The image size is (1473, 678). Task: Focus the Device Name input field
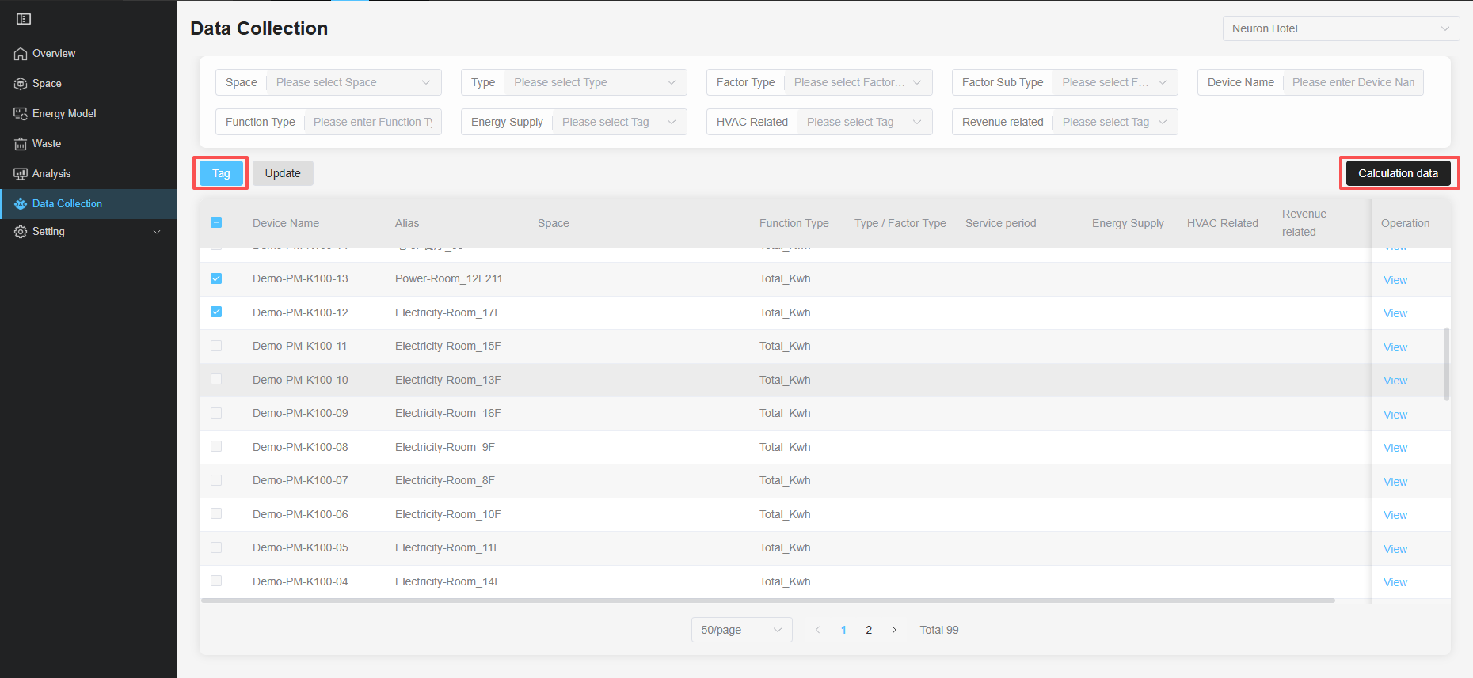[x=1353, y=82]
